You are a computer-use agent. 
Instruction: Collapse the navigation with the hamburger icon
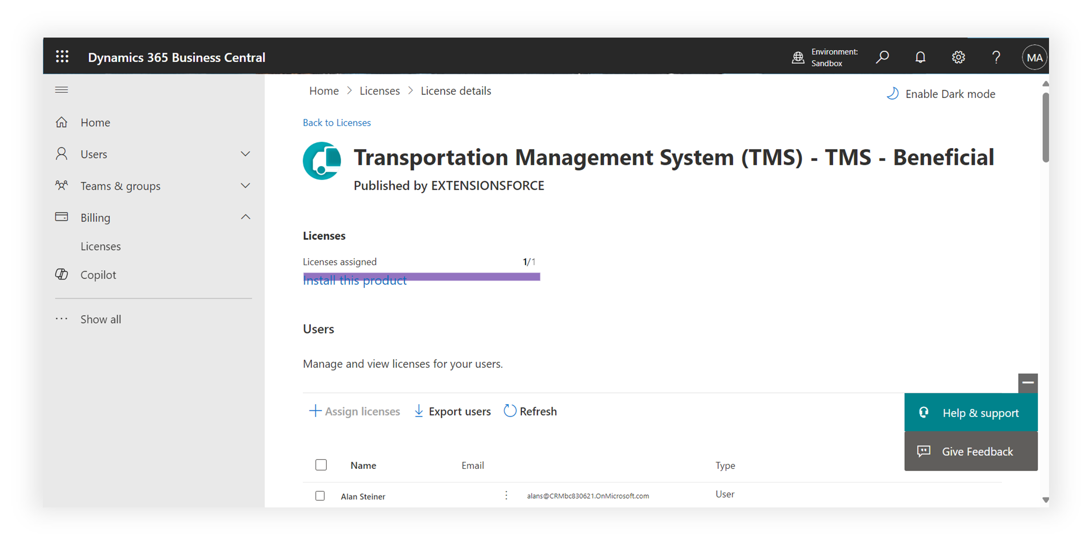pyautogui.click(x=61, y=89)
